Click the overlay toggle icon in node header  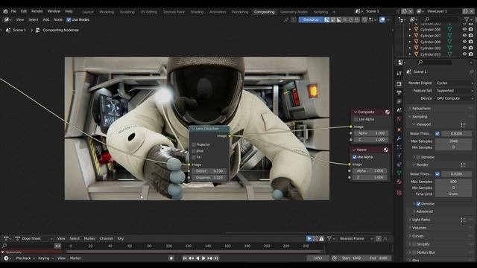382,20
